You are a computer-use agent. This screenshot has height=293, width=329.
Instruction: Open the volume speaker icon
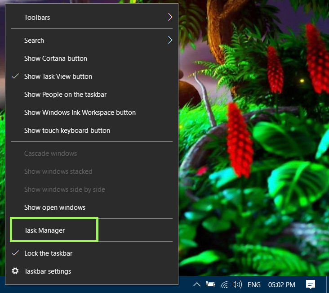[x=237, y=284]
